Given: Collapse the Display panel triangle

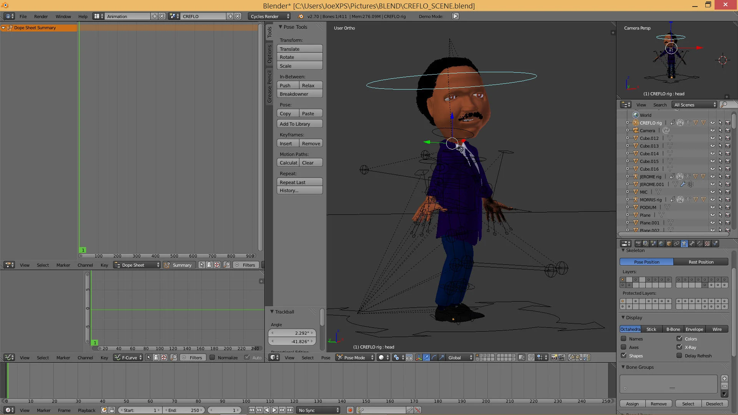Looking at the screenshot, I should (x=623, y=318).
